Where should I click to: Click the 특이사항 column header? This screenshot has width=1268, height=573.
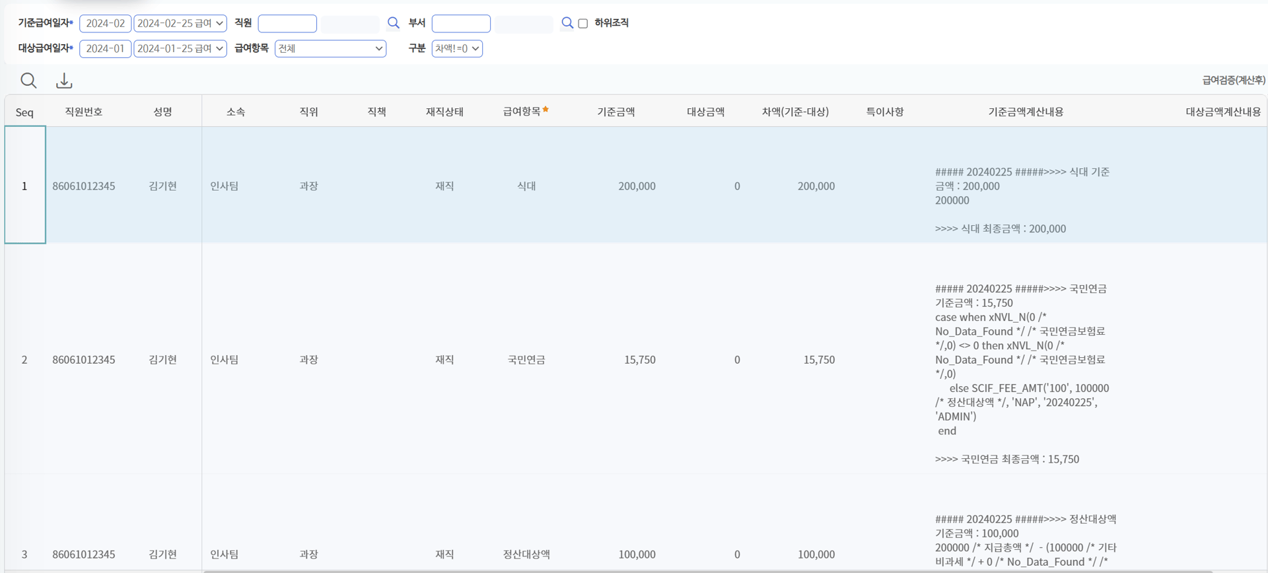coord(885,112)
